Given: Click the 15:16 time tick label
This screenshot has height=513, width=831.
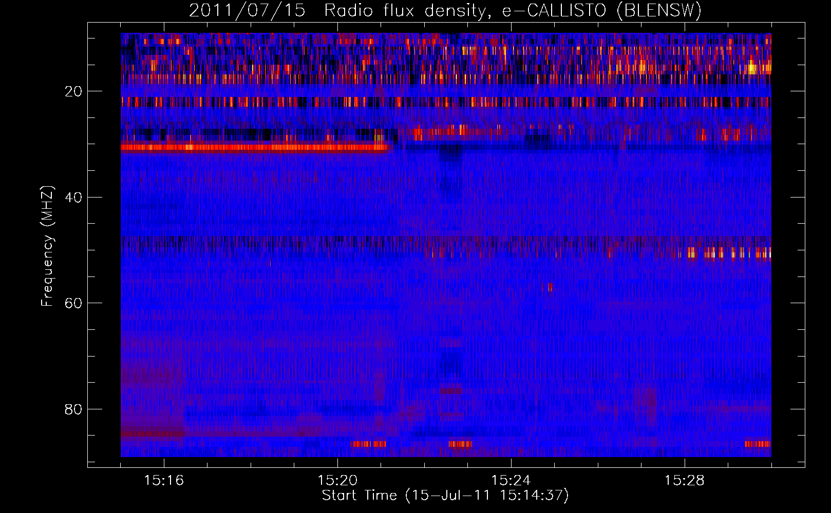Looking at the screenshot, I should point(164,481).
